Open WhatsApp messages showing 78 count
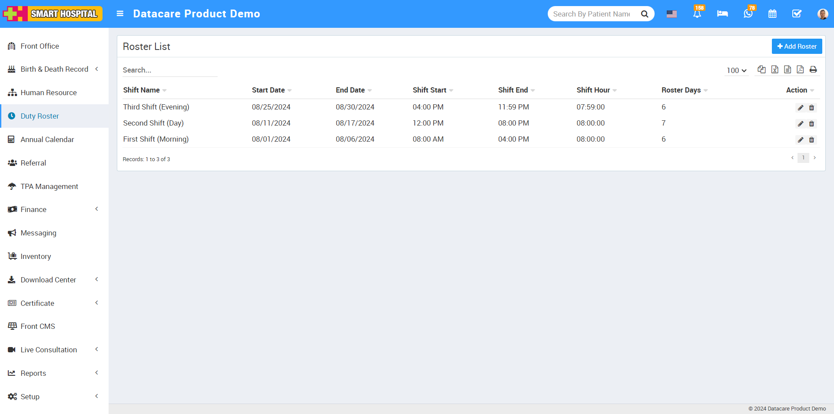Screen dimensions: 834x414 point(748,14)
